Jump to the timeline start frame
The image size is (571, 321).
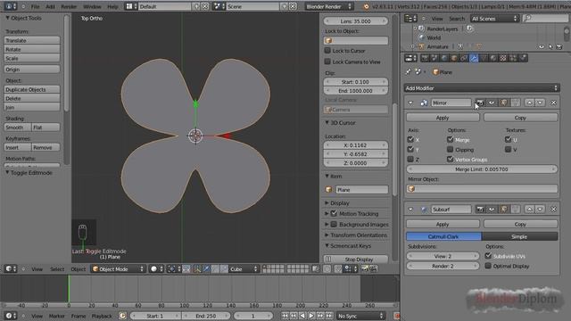(x=285, y=316)
